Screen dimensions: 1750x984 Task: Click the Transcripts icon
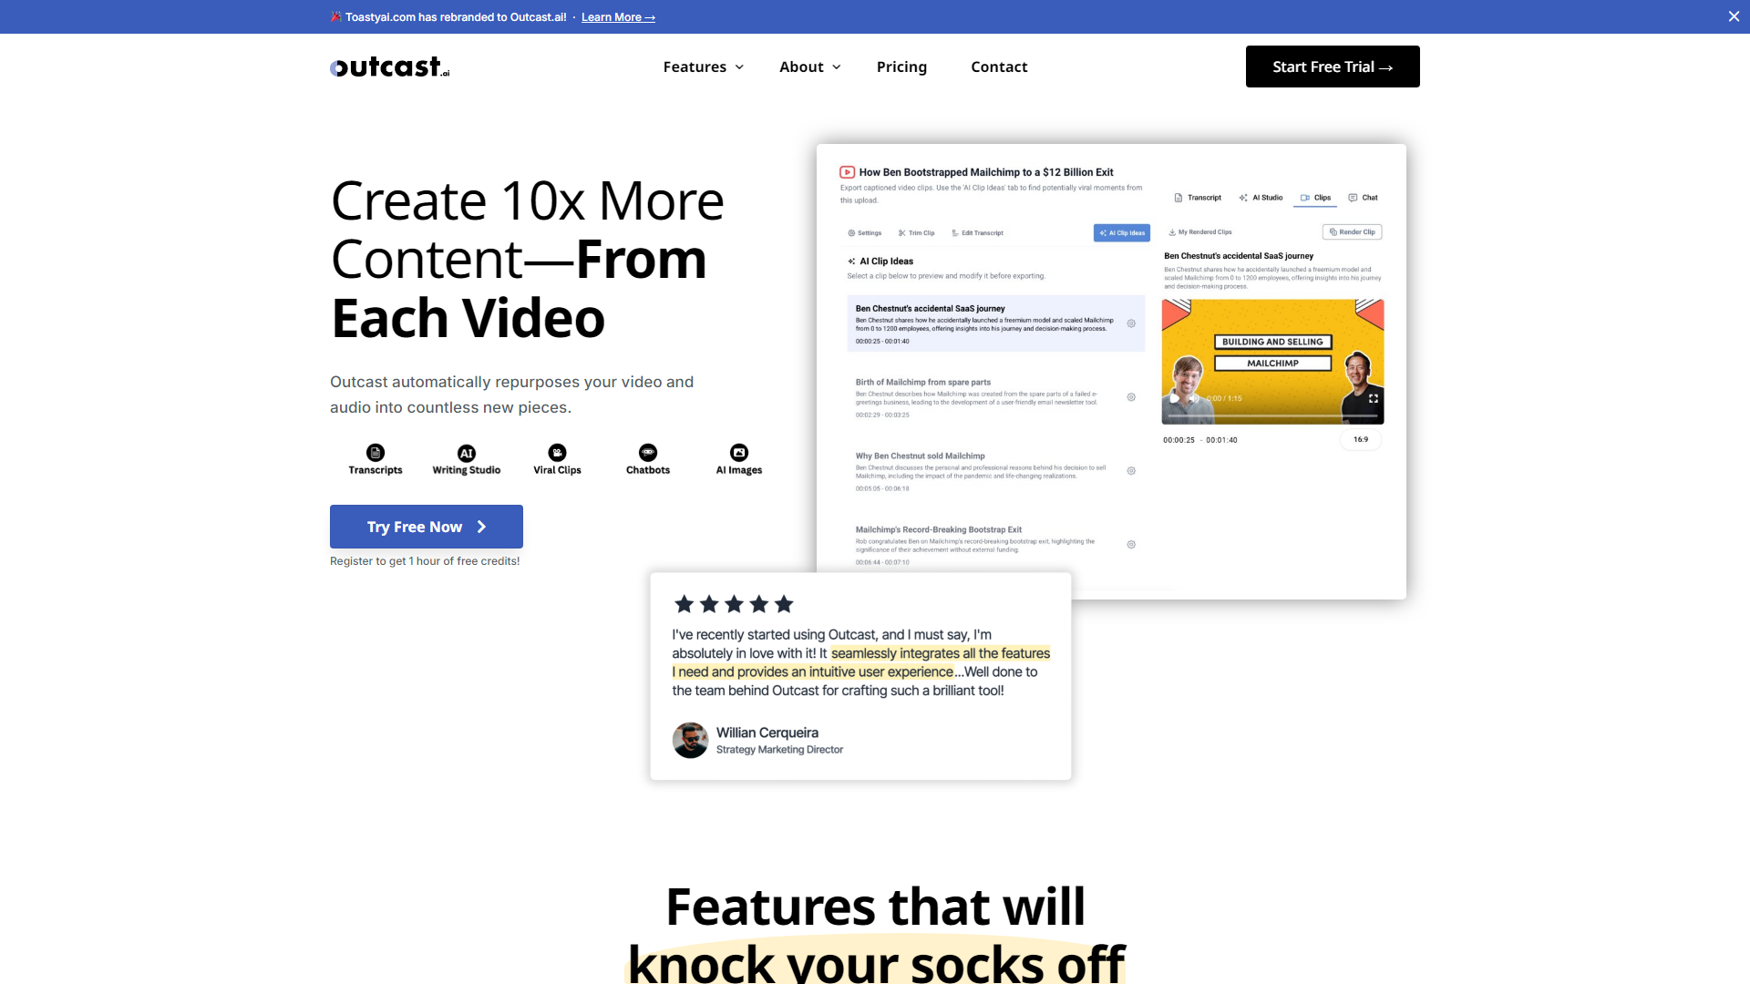[x=375, y=453]
